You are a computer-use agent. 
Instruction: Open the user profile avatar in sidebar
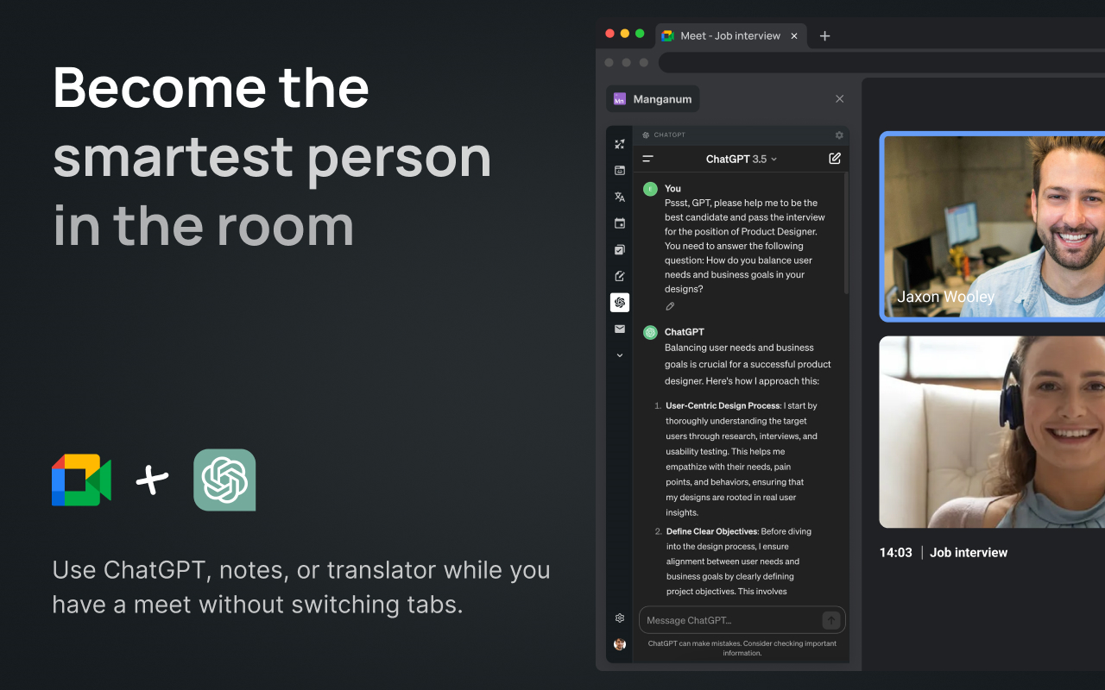tap(619, 644)
